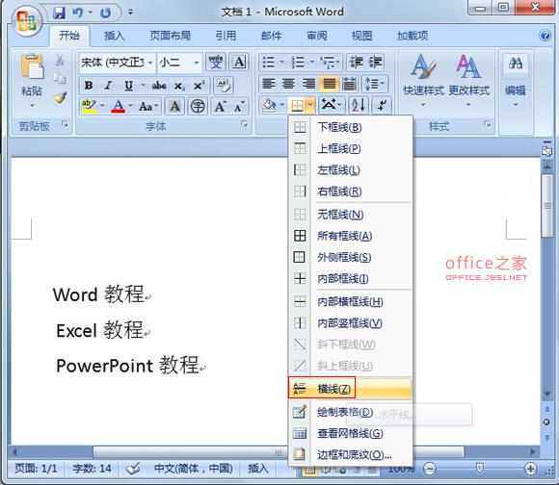Viewport: 559px width, 485px height.
Task: Open 快速样式 quick styles gallery
Action: pyautogui.click(x=423, y=80)
